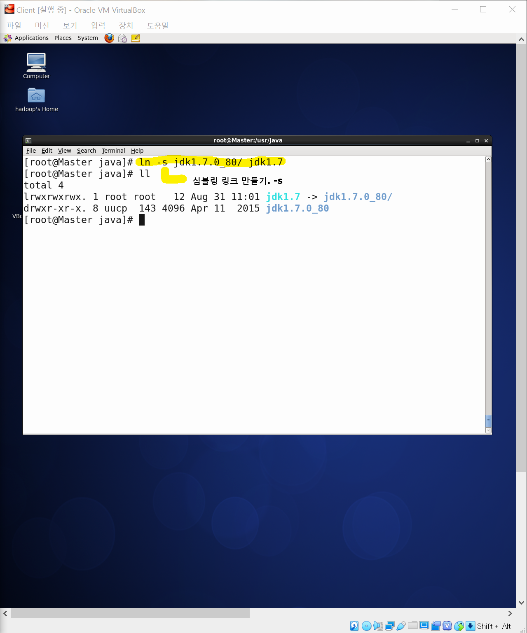527x633 pixels.
Task: Open the System menu
Action: tap(88, 38)
